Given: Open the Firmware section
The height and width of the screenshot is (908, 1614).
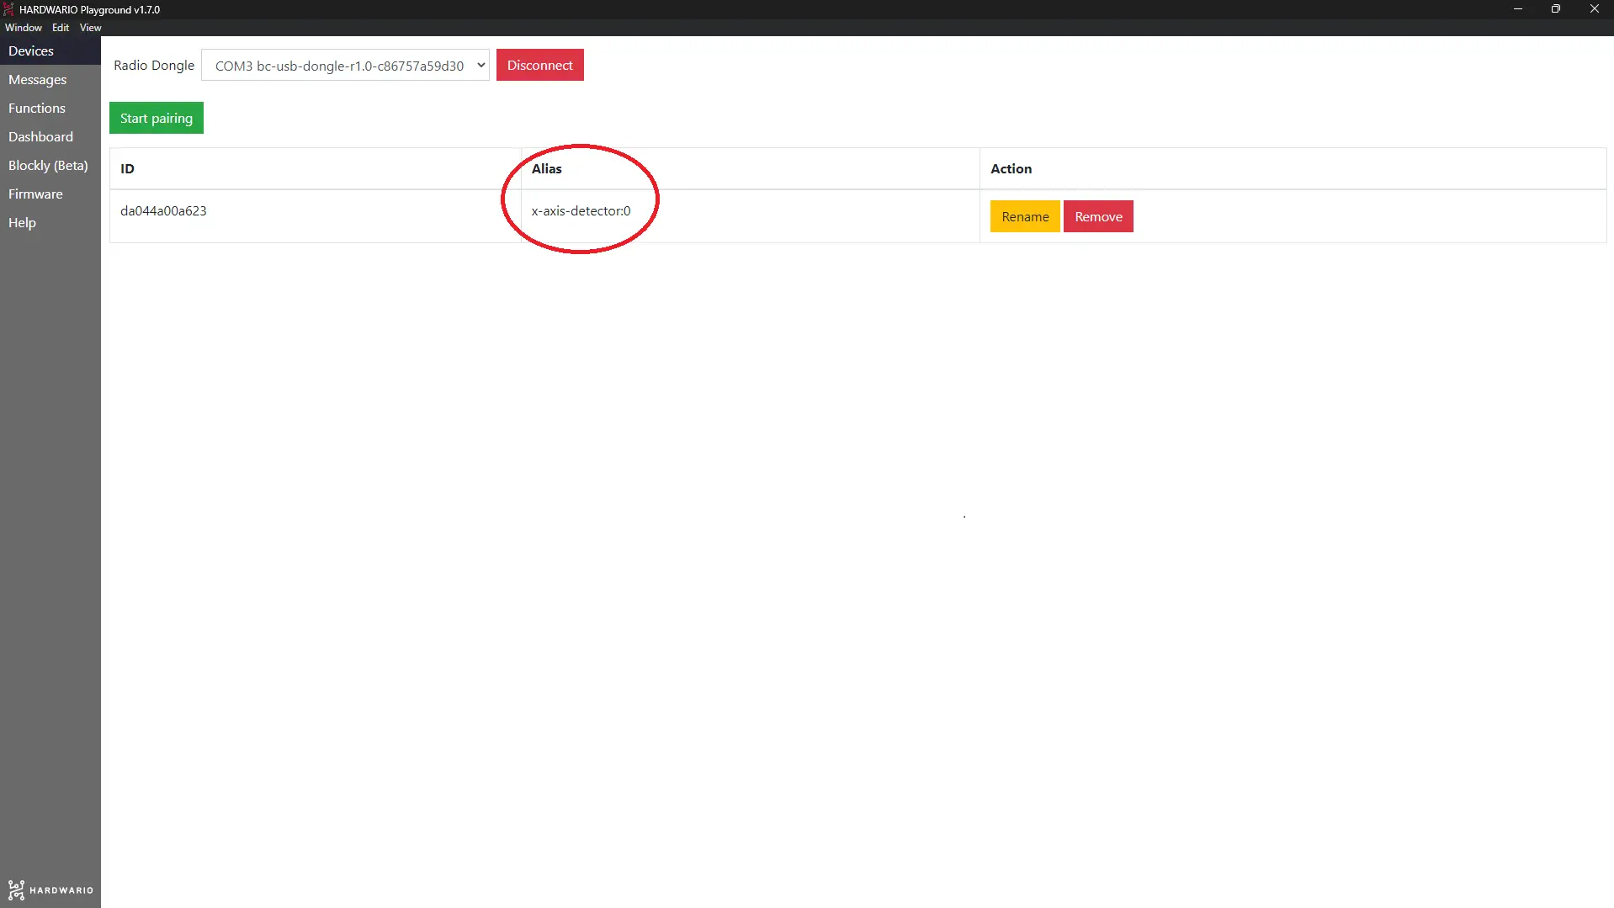Looking at the screenshot, I should coord(50,194).
